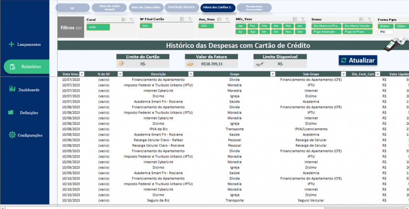Image resolution: width=409 pixels, height=209 pixels.
Task: Switch to DR tab
Action: (x=73, y=8)
